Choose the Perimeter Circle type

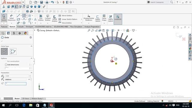point(13,51)
